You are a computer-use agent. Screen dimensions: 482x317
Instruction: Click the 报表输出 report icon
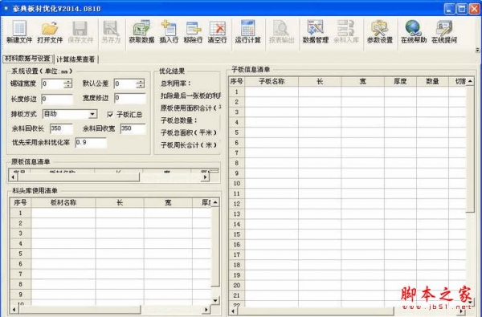282,31
